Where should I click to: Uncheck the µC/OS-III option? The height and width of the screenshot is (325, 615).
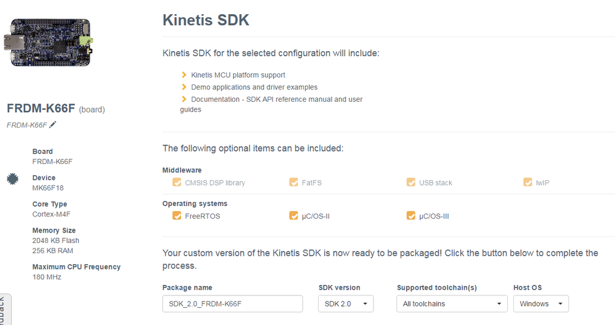click(410, 215)
